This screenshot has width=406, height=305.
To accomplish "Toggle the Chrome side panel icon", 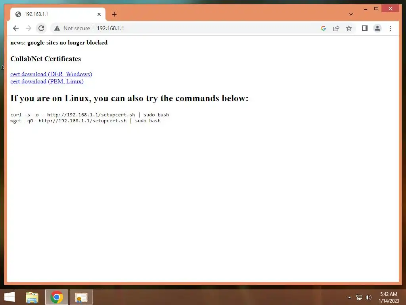I will 365,28.
